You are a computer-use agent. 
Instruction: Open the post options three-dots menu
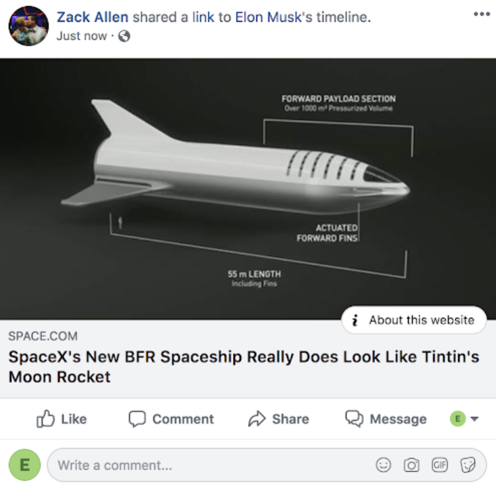coord(481,14)
